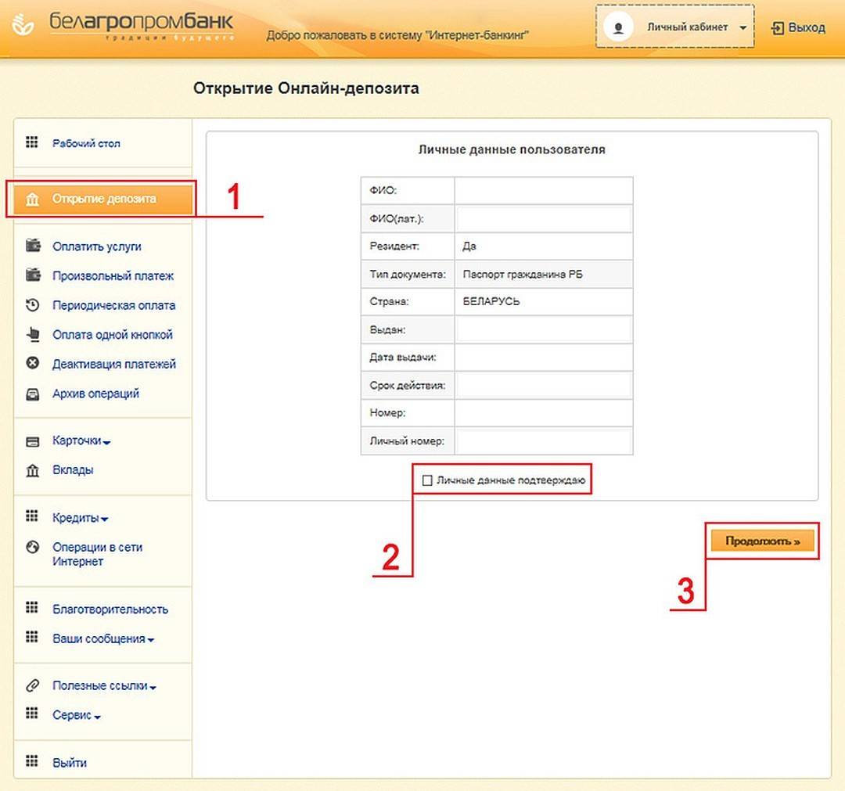Click the clock icon beside Периодическая оплата
This screenshot has width=845, height=791.
coord(32,305)
